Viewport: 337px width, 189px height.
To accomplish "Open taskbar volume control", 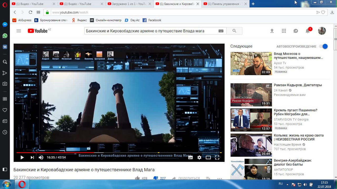I will pos(305,185).
